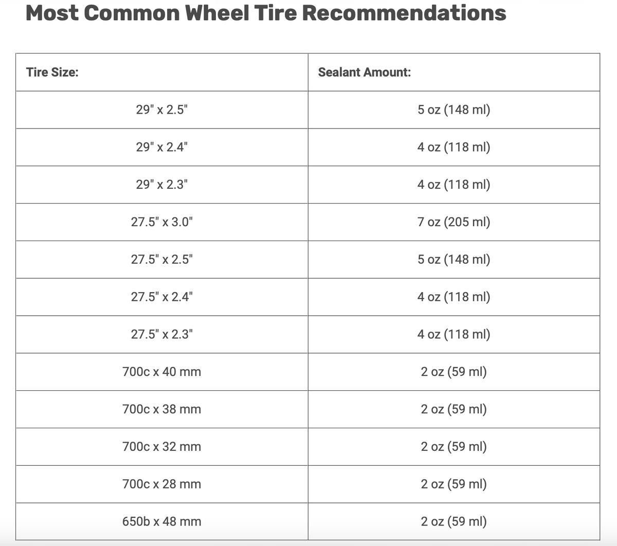The width and height of the screenshot is (617, 546).
Task: Select the Sealant Amount column header
Action: pyautogui.click(x=454, y=72)
